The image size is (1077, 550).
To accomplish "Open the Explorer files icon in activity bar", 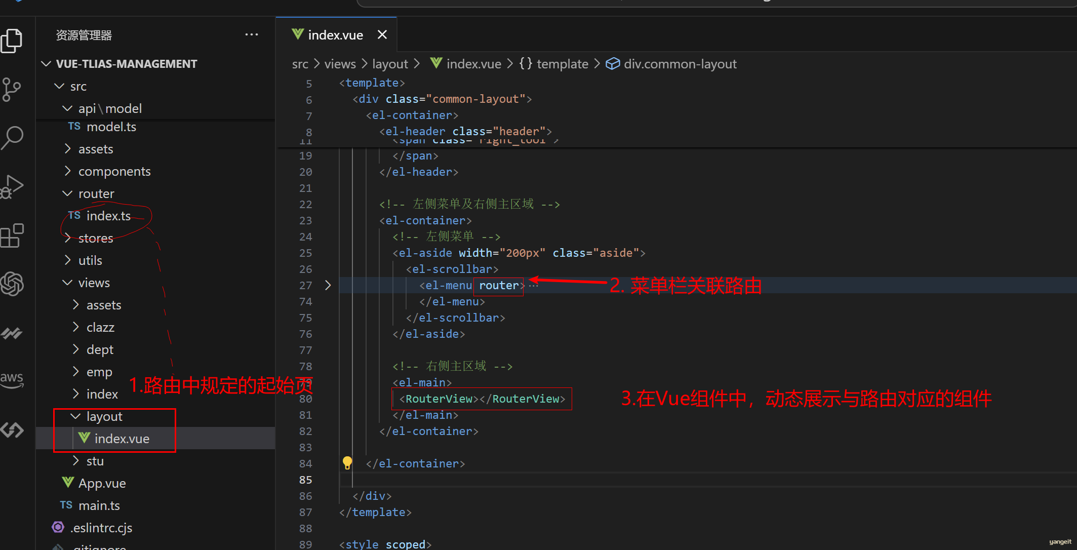I will [x=12, y=41].
